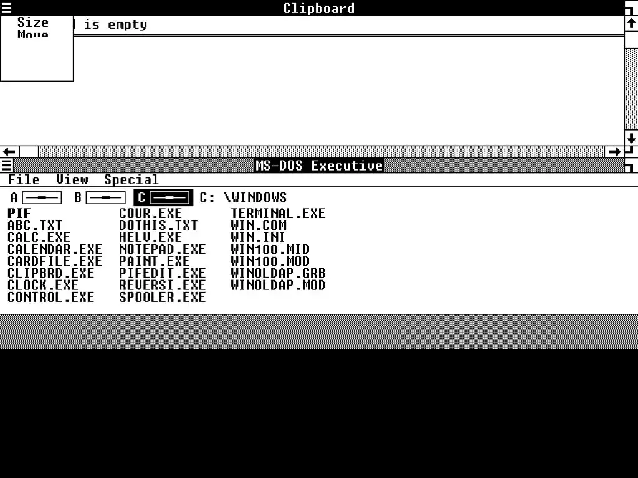Select COUR.EXE file

[151, 213]
